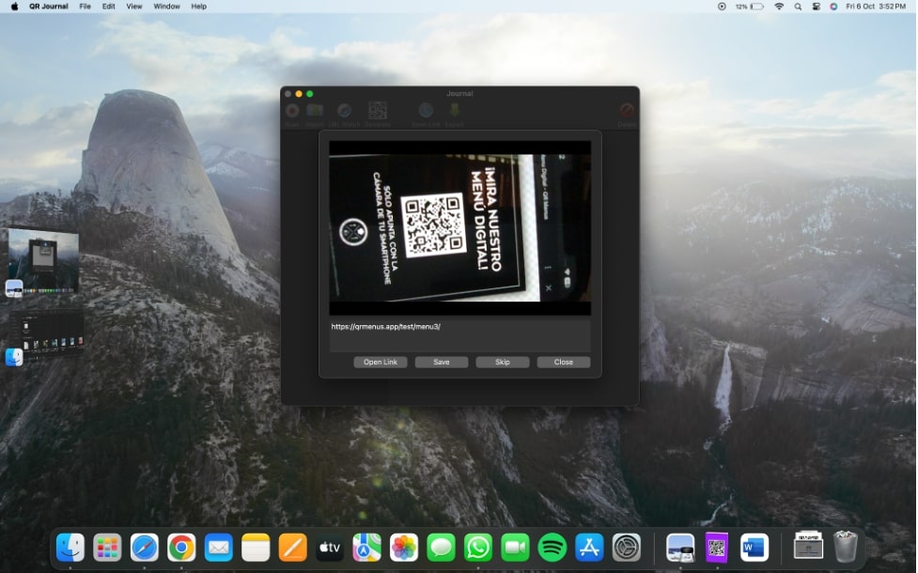The width and height of the screenshot is (918, 573).
Task: Click the Wi-Fi status menu icon
Action: [x=779, y=7]
